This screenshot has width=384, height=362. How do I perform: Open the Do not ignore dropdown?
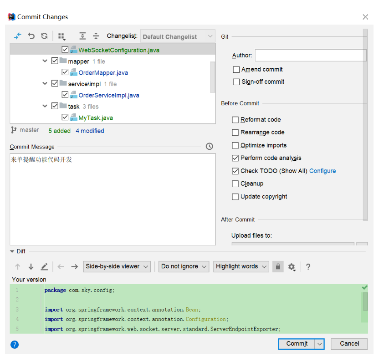click(184, 266)
